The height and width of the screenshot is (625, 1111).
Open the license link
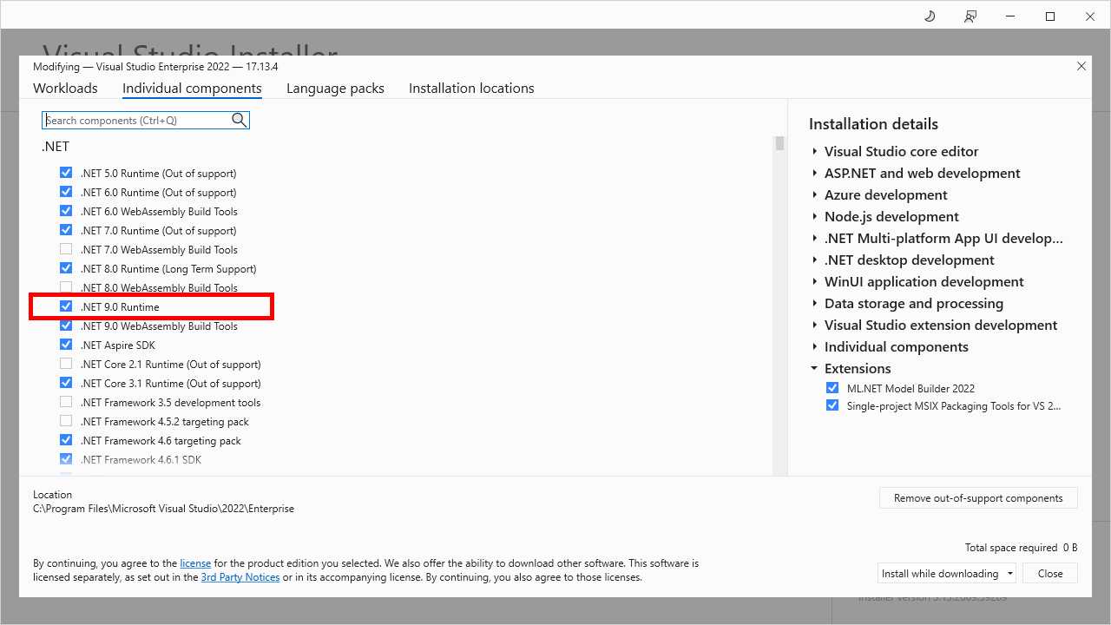click(195, 563)
